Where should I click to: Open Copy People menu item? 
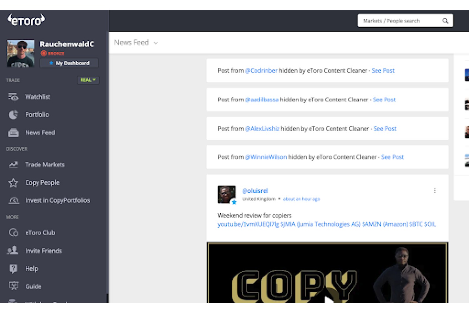coord(42,182)
